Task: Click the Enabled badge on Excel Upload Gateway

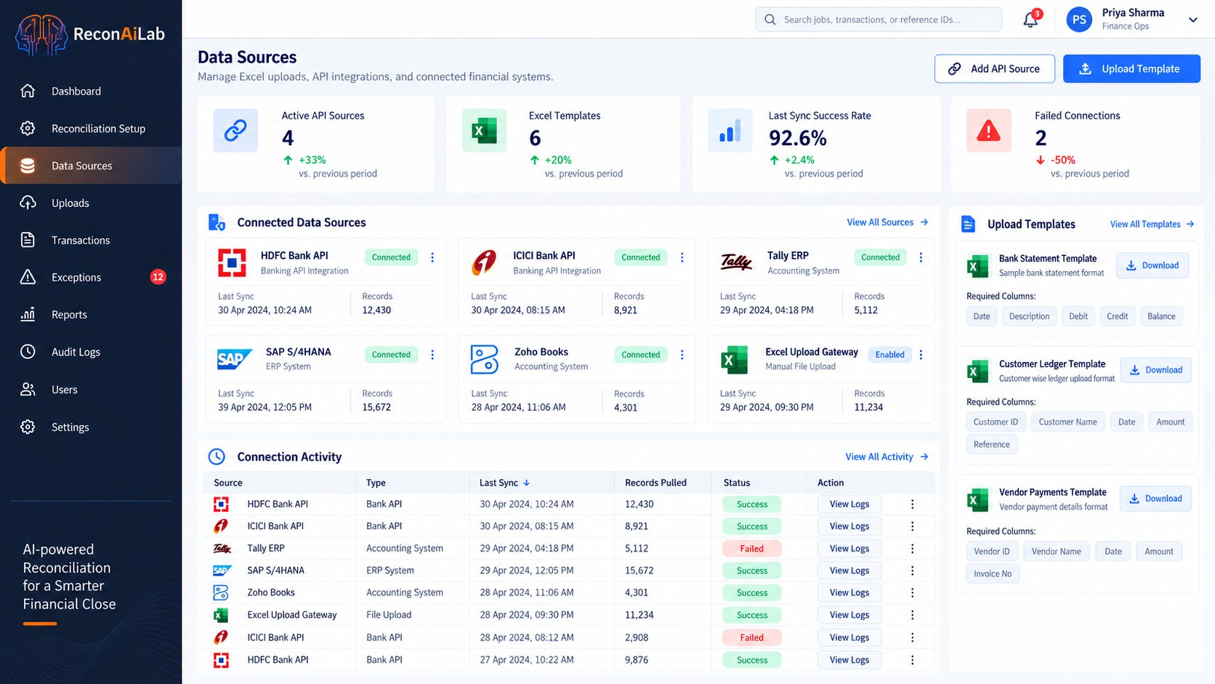Action: [889, 355]
